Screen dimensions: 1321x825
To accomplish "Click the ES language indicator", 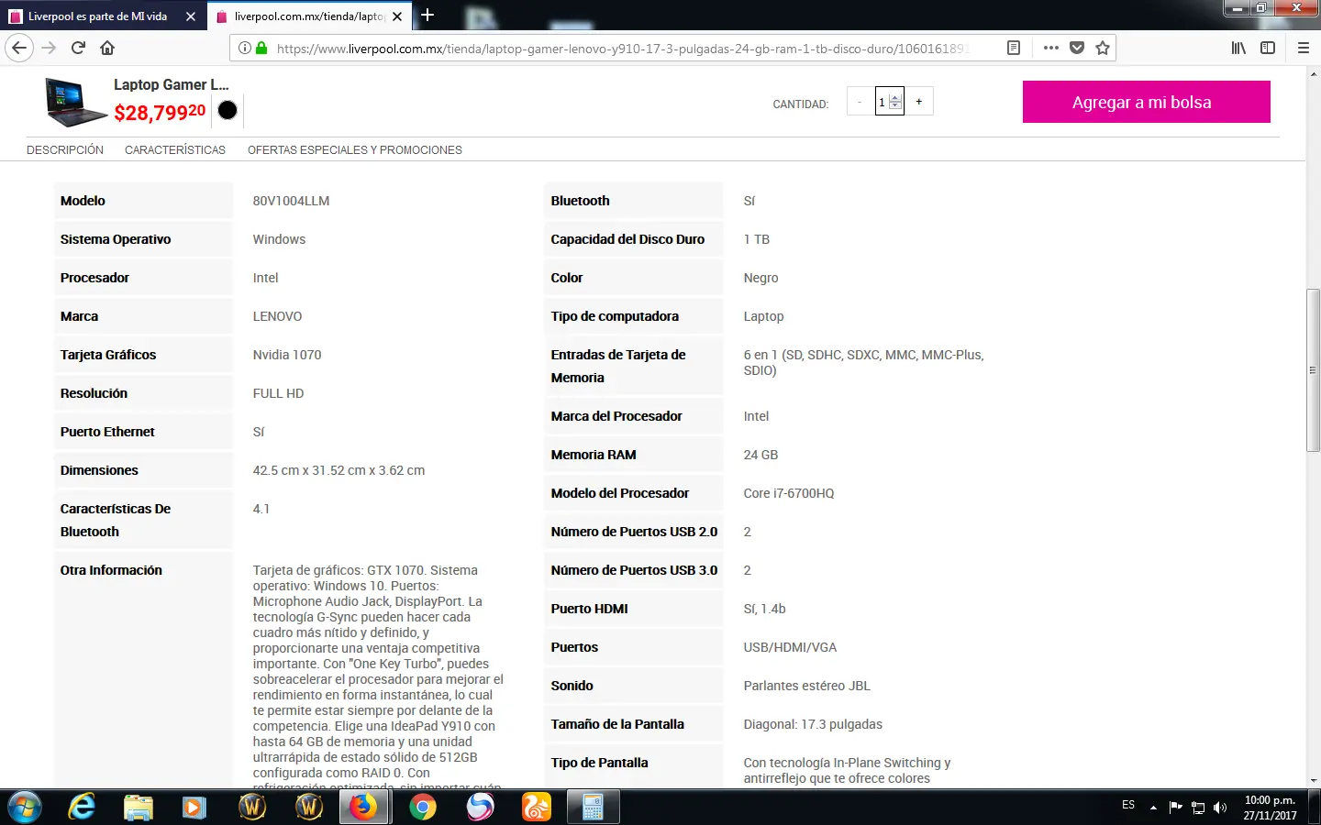I will tap(1128, 805).
